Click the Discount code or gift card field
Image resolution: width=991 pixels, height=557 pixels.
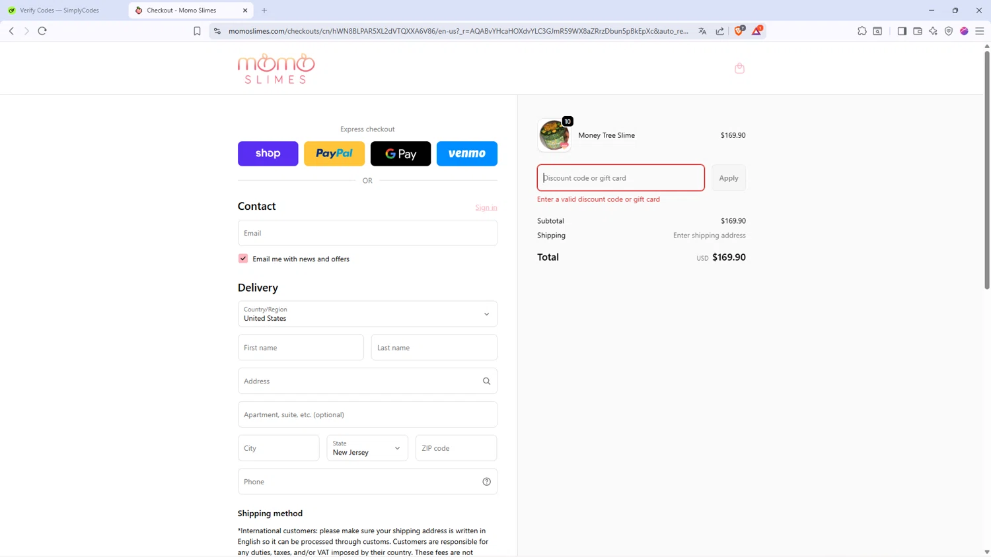621,178
